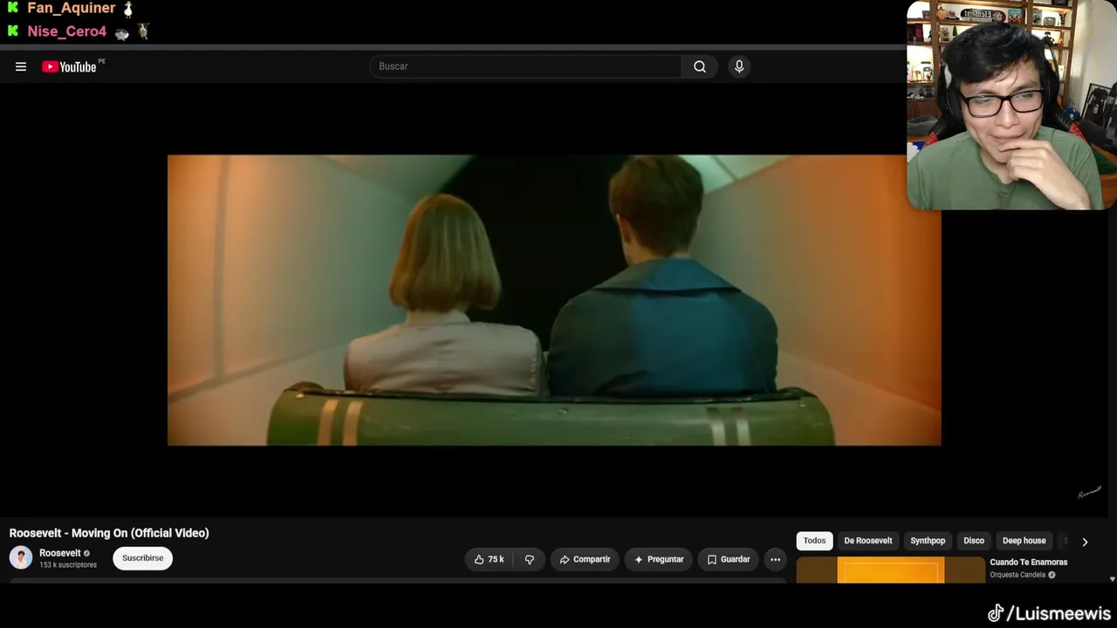Image resolution: width=1117 pixels, height=628 pixels.
Task: Share the video via Compartir
Action: click(585, 559)
